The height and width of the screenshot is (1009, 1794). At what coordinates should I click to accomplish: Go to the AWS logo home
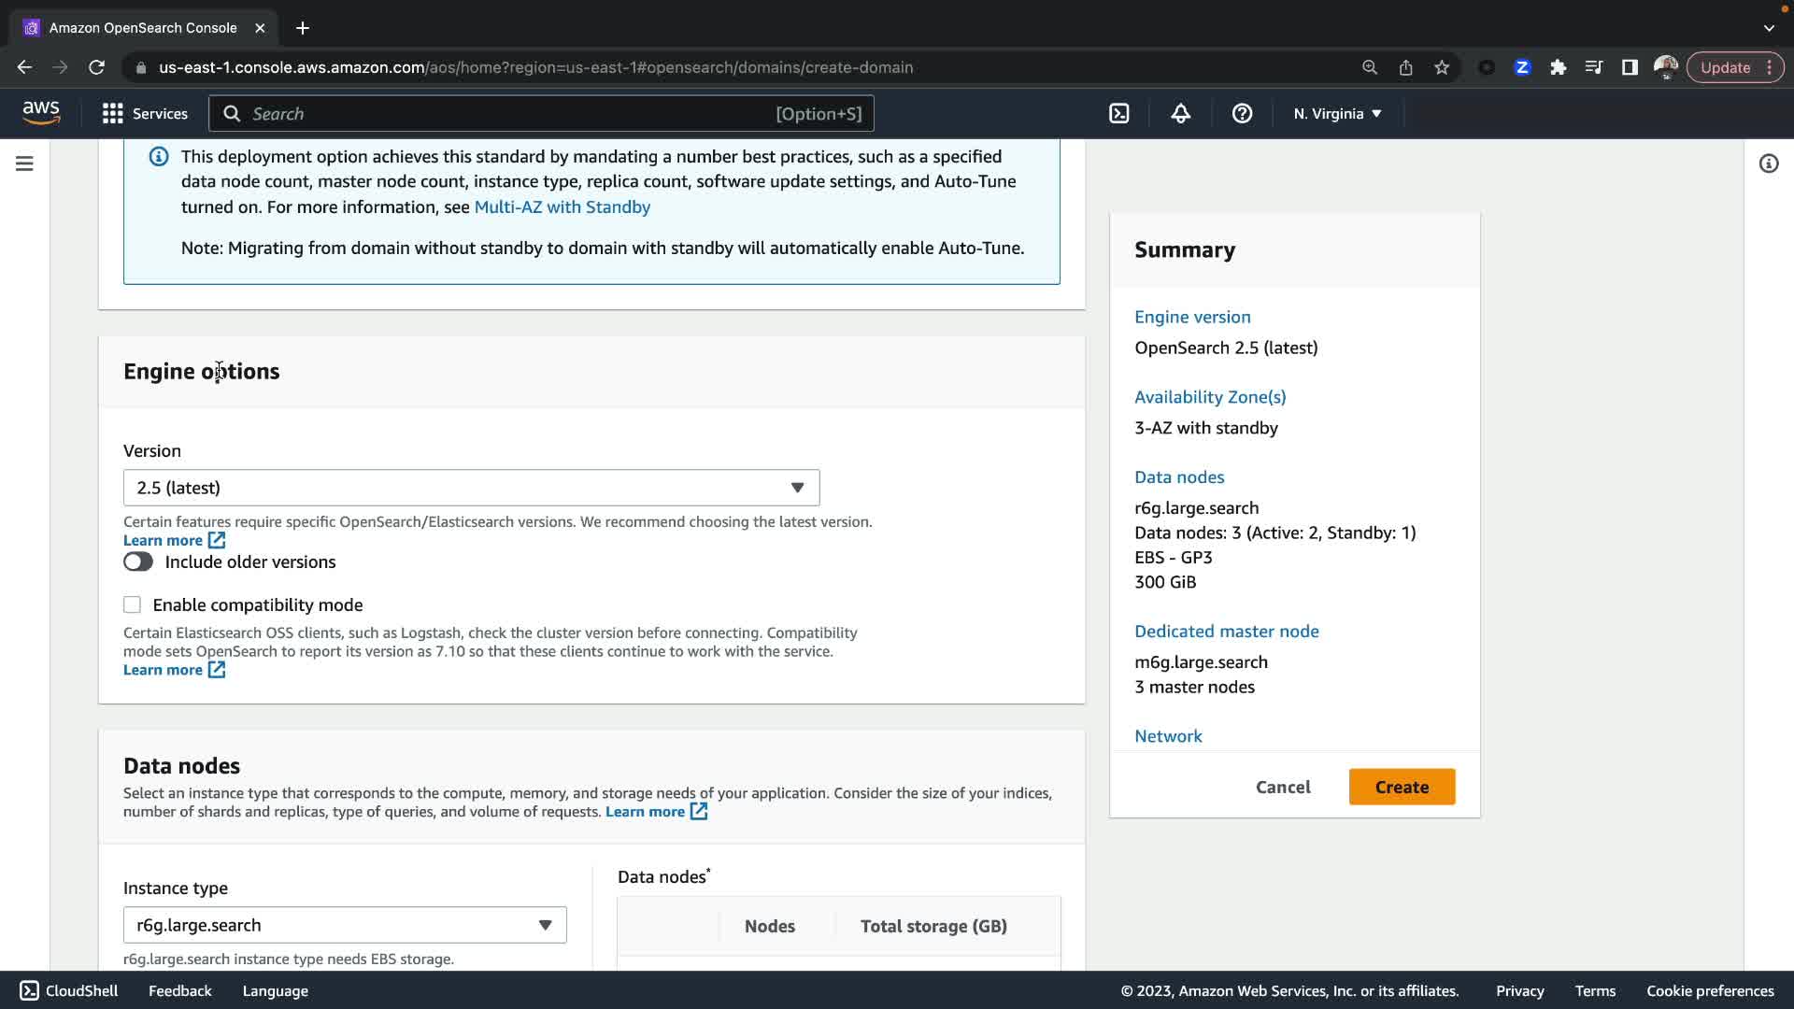tap(41, 113)
